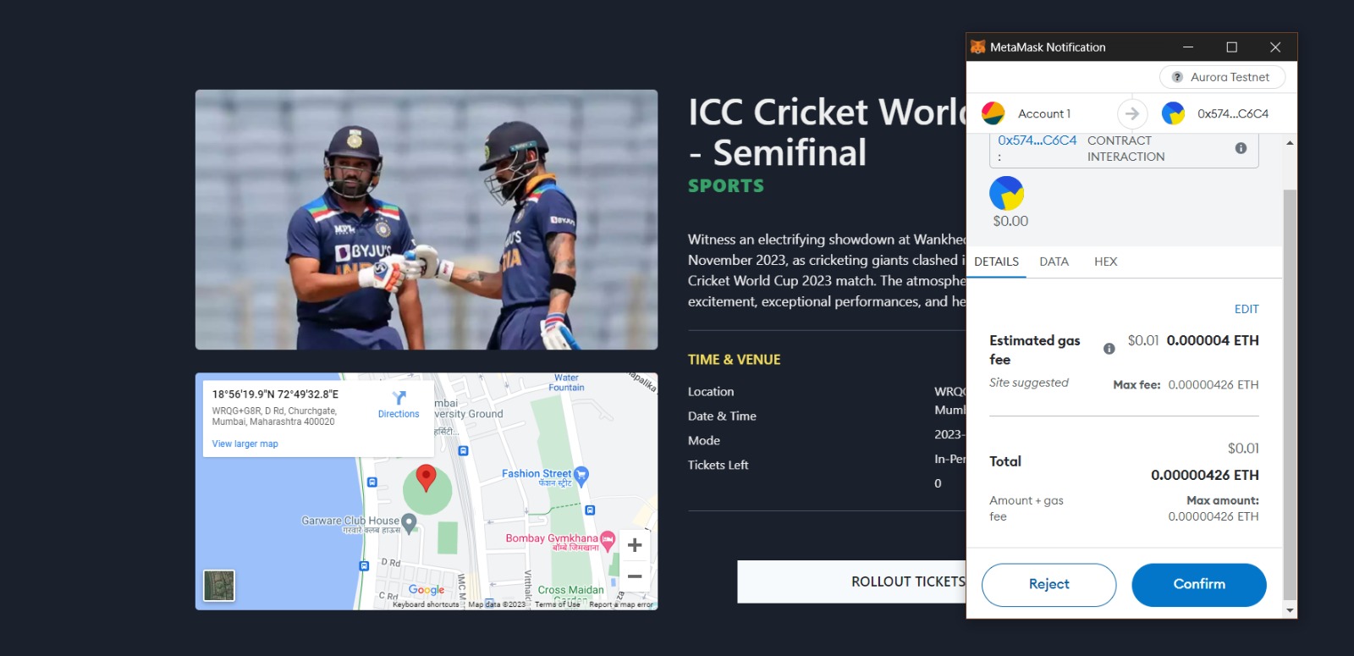This screenshot has height=656, width=1354.
Task: Click the Account 1 avatar icon
Action: click(993, 113)
